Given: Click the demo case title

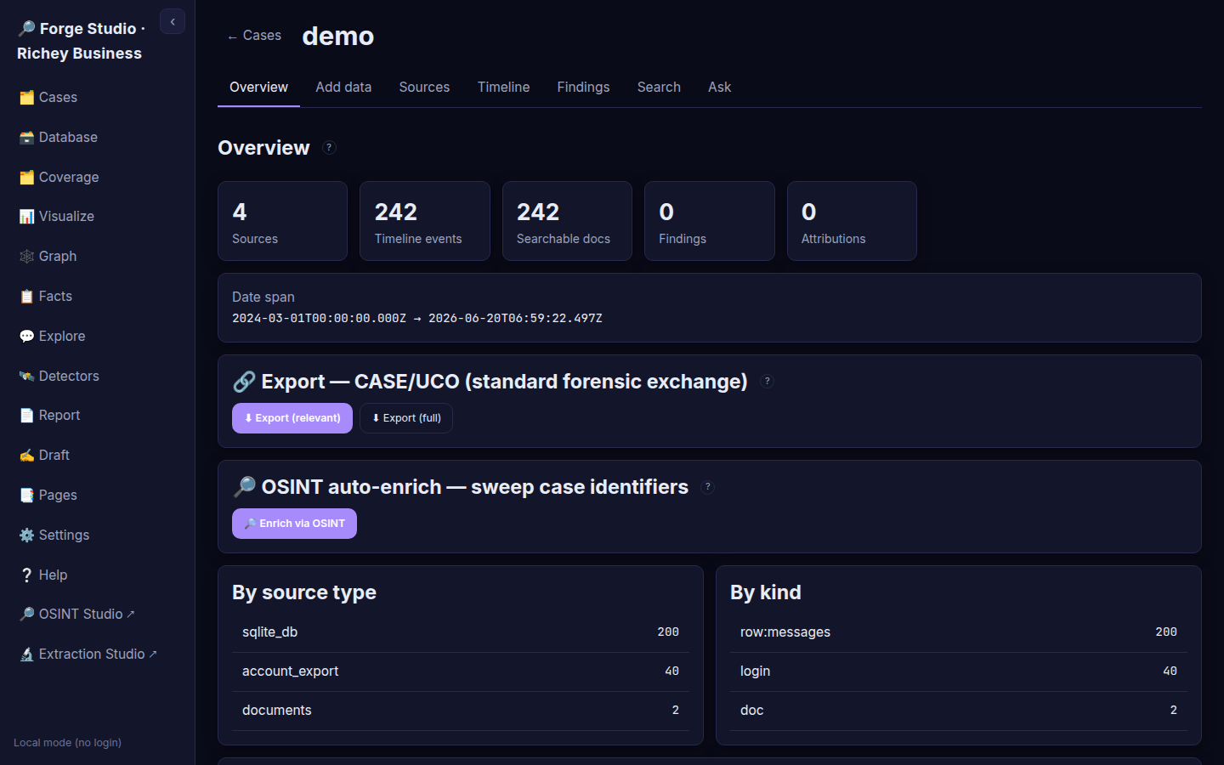Looking at the screenshot, I should pos(338,36).
